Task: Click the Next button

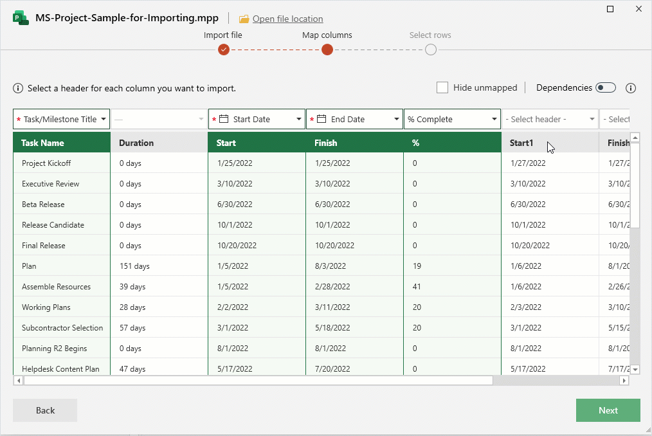Action: coord(608,410)
